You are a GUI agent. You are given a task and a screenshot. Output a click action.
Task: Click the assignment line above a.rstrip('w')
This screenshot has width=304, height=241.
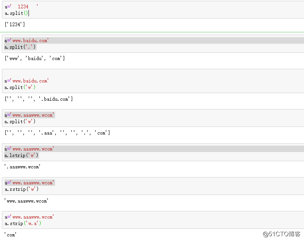29,182
